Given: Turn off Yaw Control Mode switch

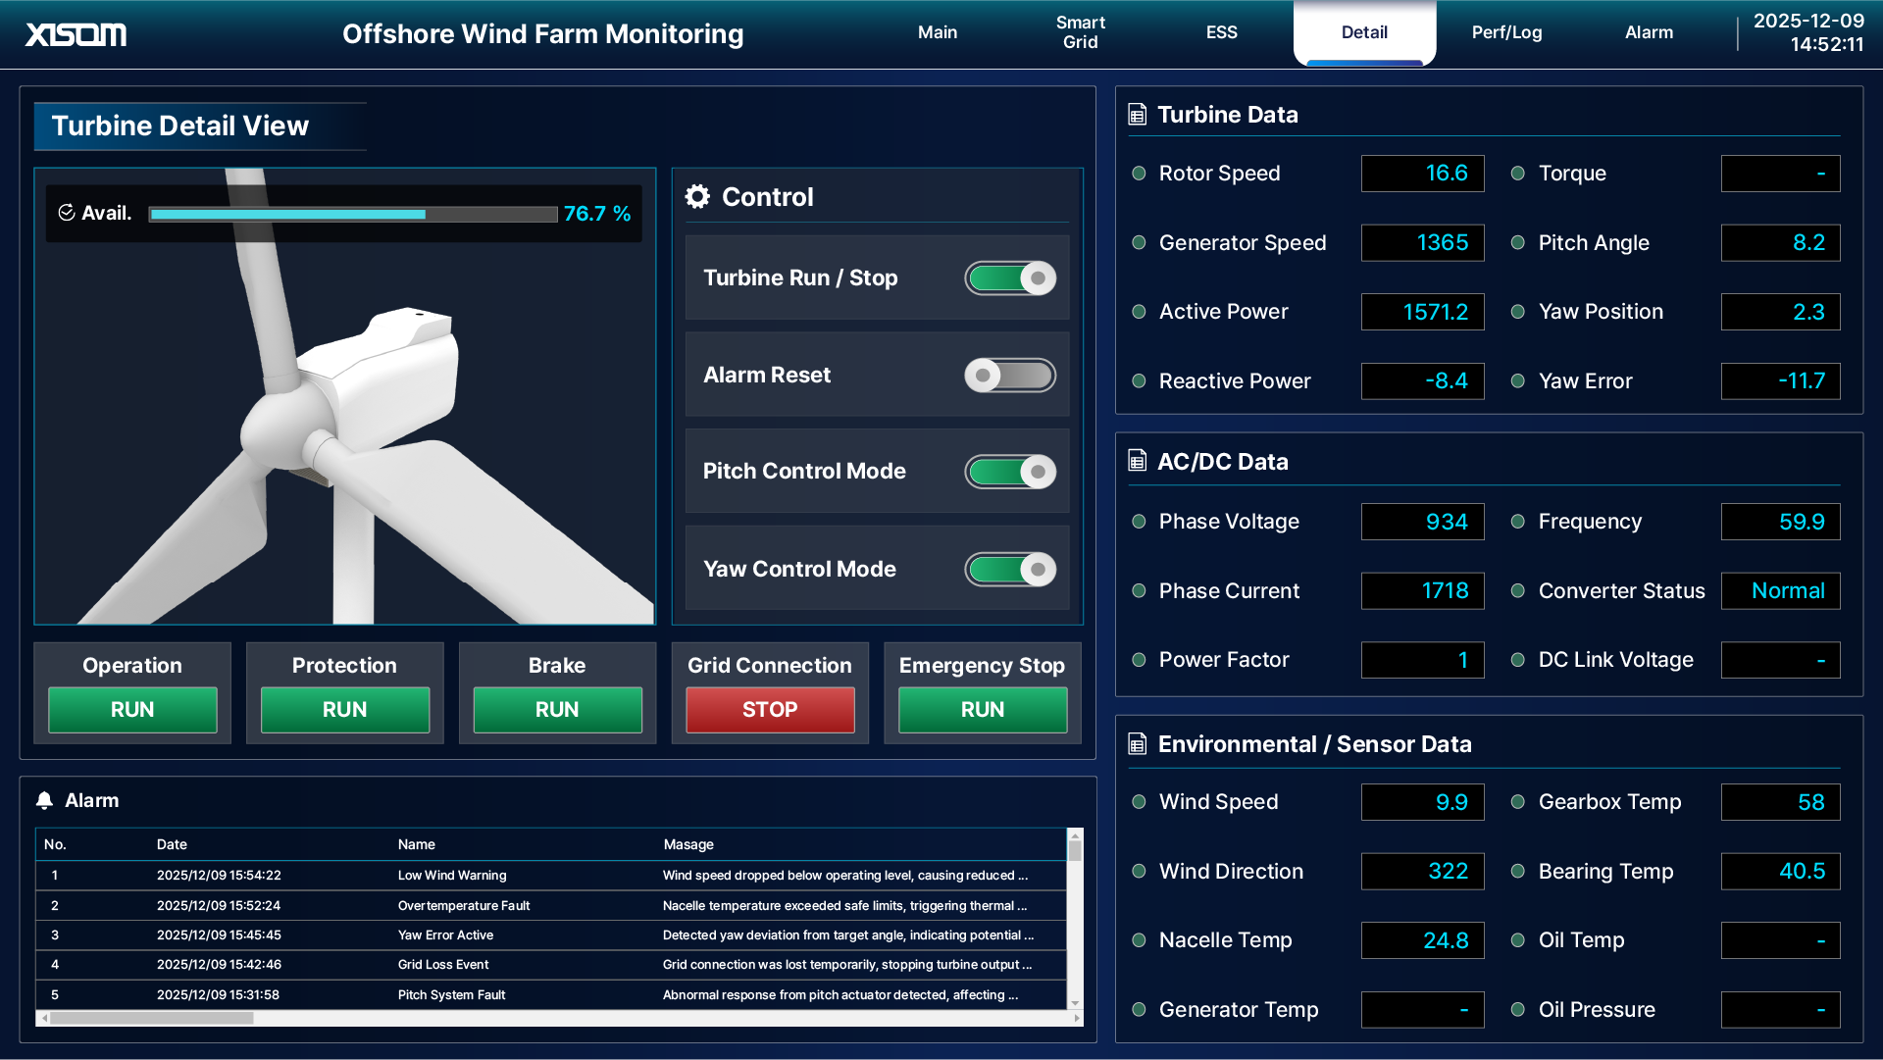Looking at the screenshot, I should click(x=1010, y=569).
